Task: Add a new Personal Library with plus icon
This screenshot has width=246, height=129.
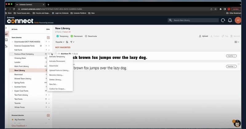Action: (48, 115)
